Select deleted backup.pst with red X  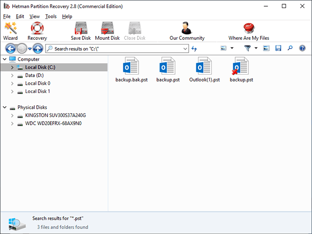241,69
